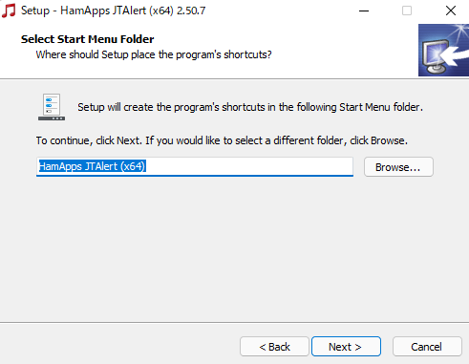This screenshot has height=364, width=469.
Task: Click the highlighted HamApps JTAlert (x64) text
Action: point(92,166)
